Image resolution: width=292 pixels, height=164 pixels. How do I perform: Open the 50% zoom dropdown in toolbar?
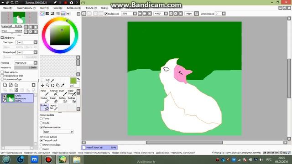135,14
